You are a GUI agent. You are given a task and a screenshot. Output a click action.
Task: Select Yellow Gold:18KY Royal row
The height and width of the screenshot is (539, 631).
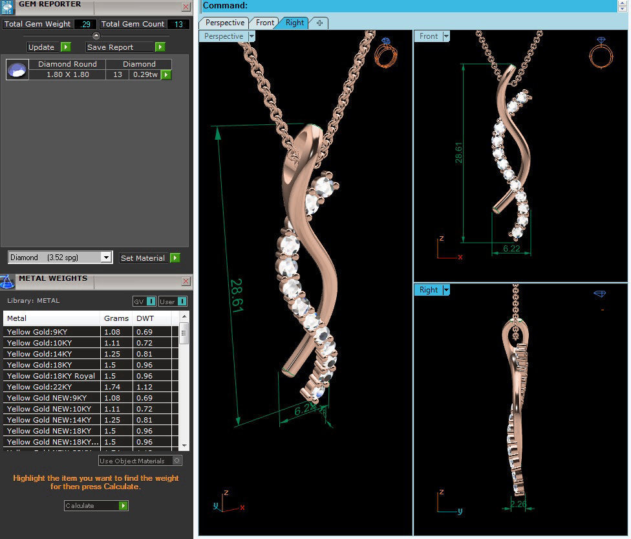pyautogui.click(x=90, y=376)
